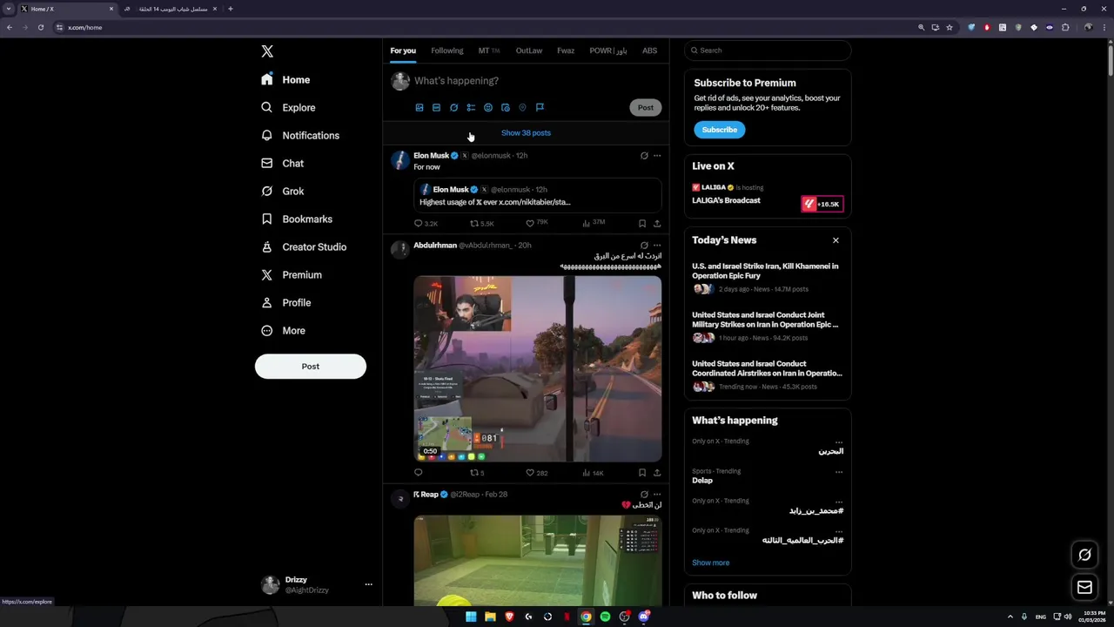
Task: Open more menu for Delap trend
Action: (x=839, y=472)
